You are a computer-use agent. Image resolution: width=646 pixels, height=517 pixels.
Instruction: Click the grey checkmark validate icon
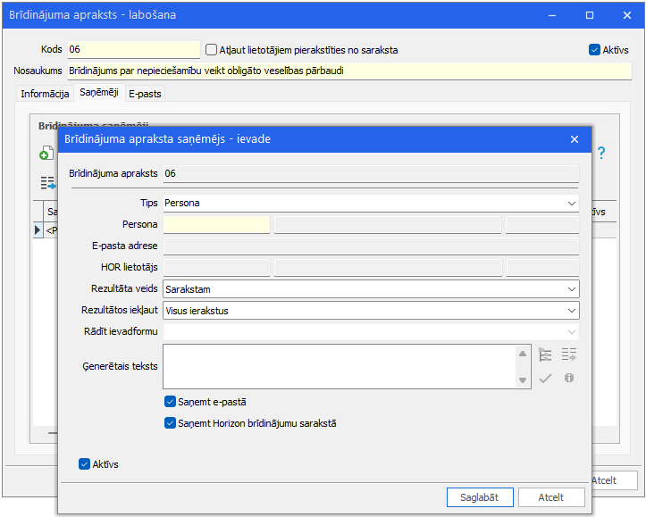click(545, 378)
